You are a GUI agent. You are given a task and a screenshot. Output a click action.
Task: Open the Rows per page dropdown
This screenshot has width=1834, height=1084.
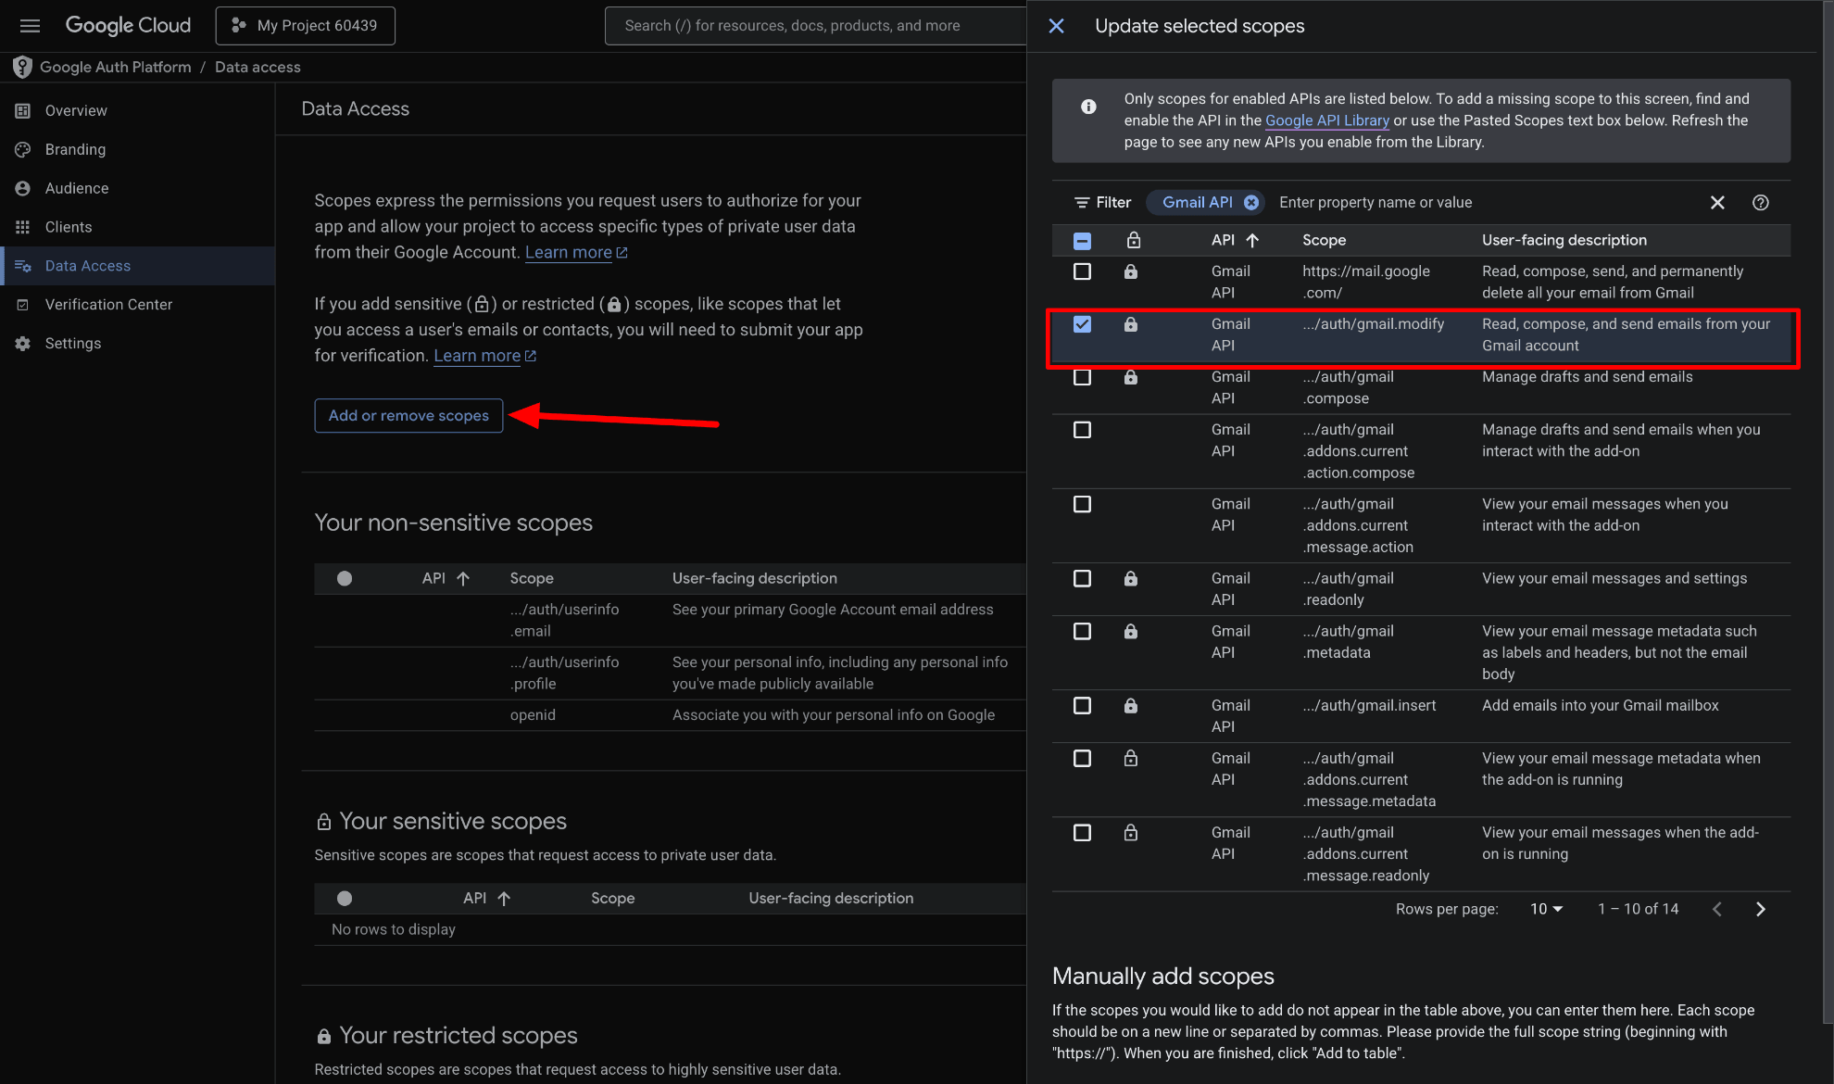pyautogui.click(x=1546, y=909)
